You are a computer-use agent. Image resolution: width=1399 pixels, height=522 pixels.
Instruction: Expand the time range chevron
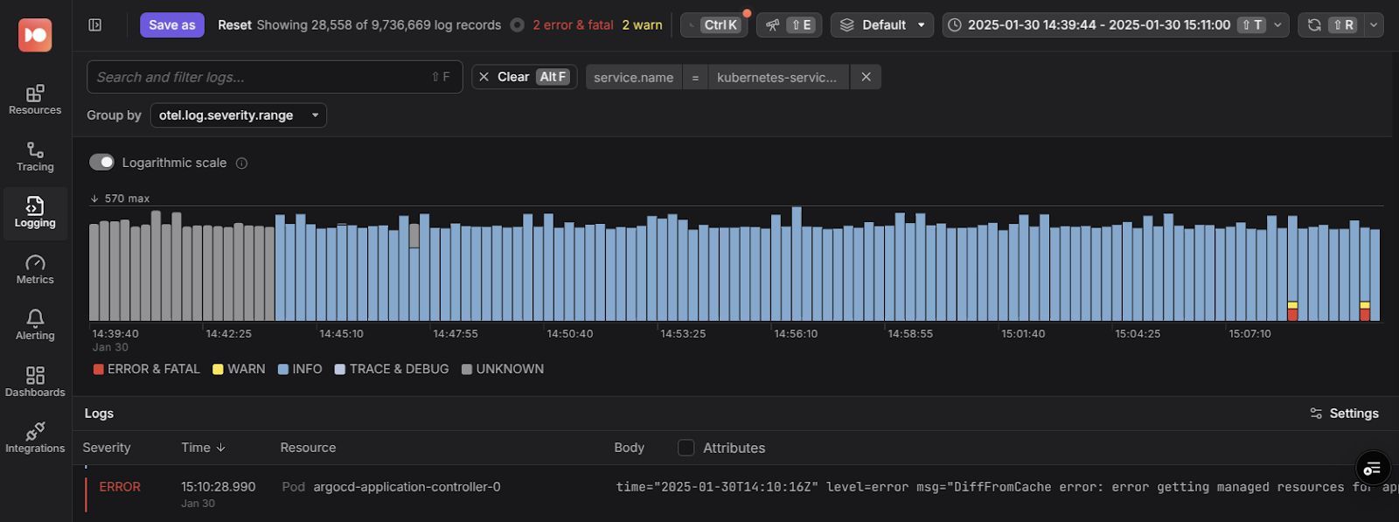[x=1278, y=25]
